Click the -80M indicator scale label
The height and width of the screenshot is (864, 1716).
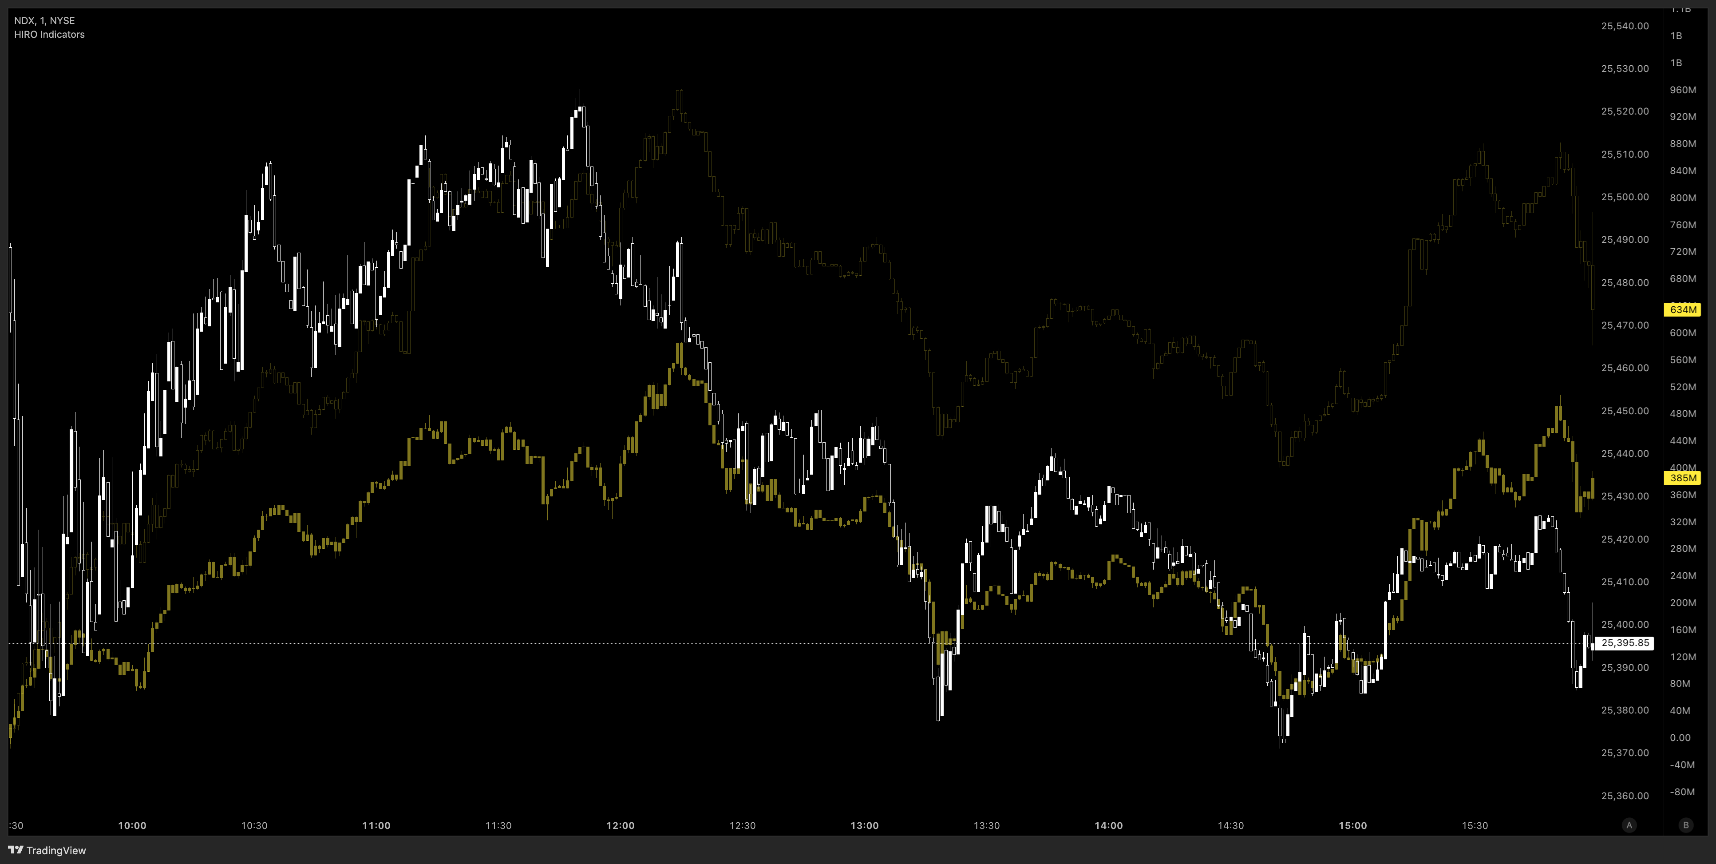1683,791
